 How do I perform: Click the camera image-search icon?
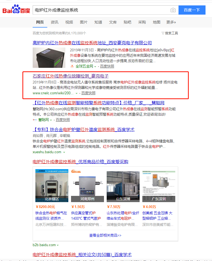[173, 10]
